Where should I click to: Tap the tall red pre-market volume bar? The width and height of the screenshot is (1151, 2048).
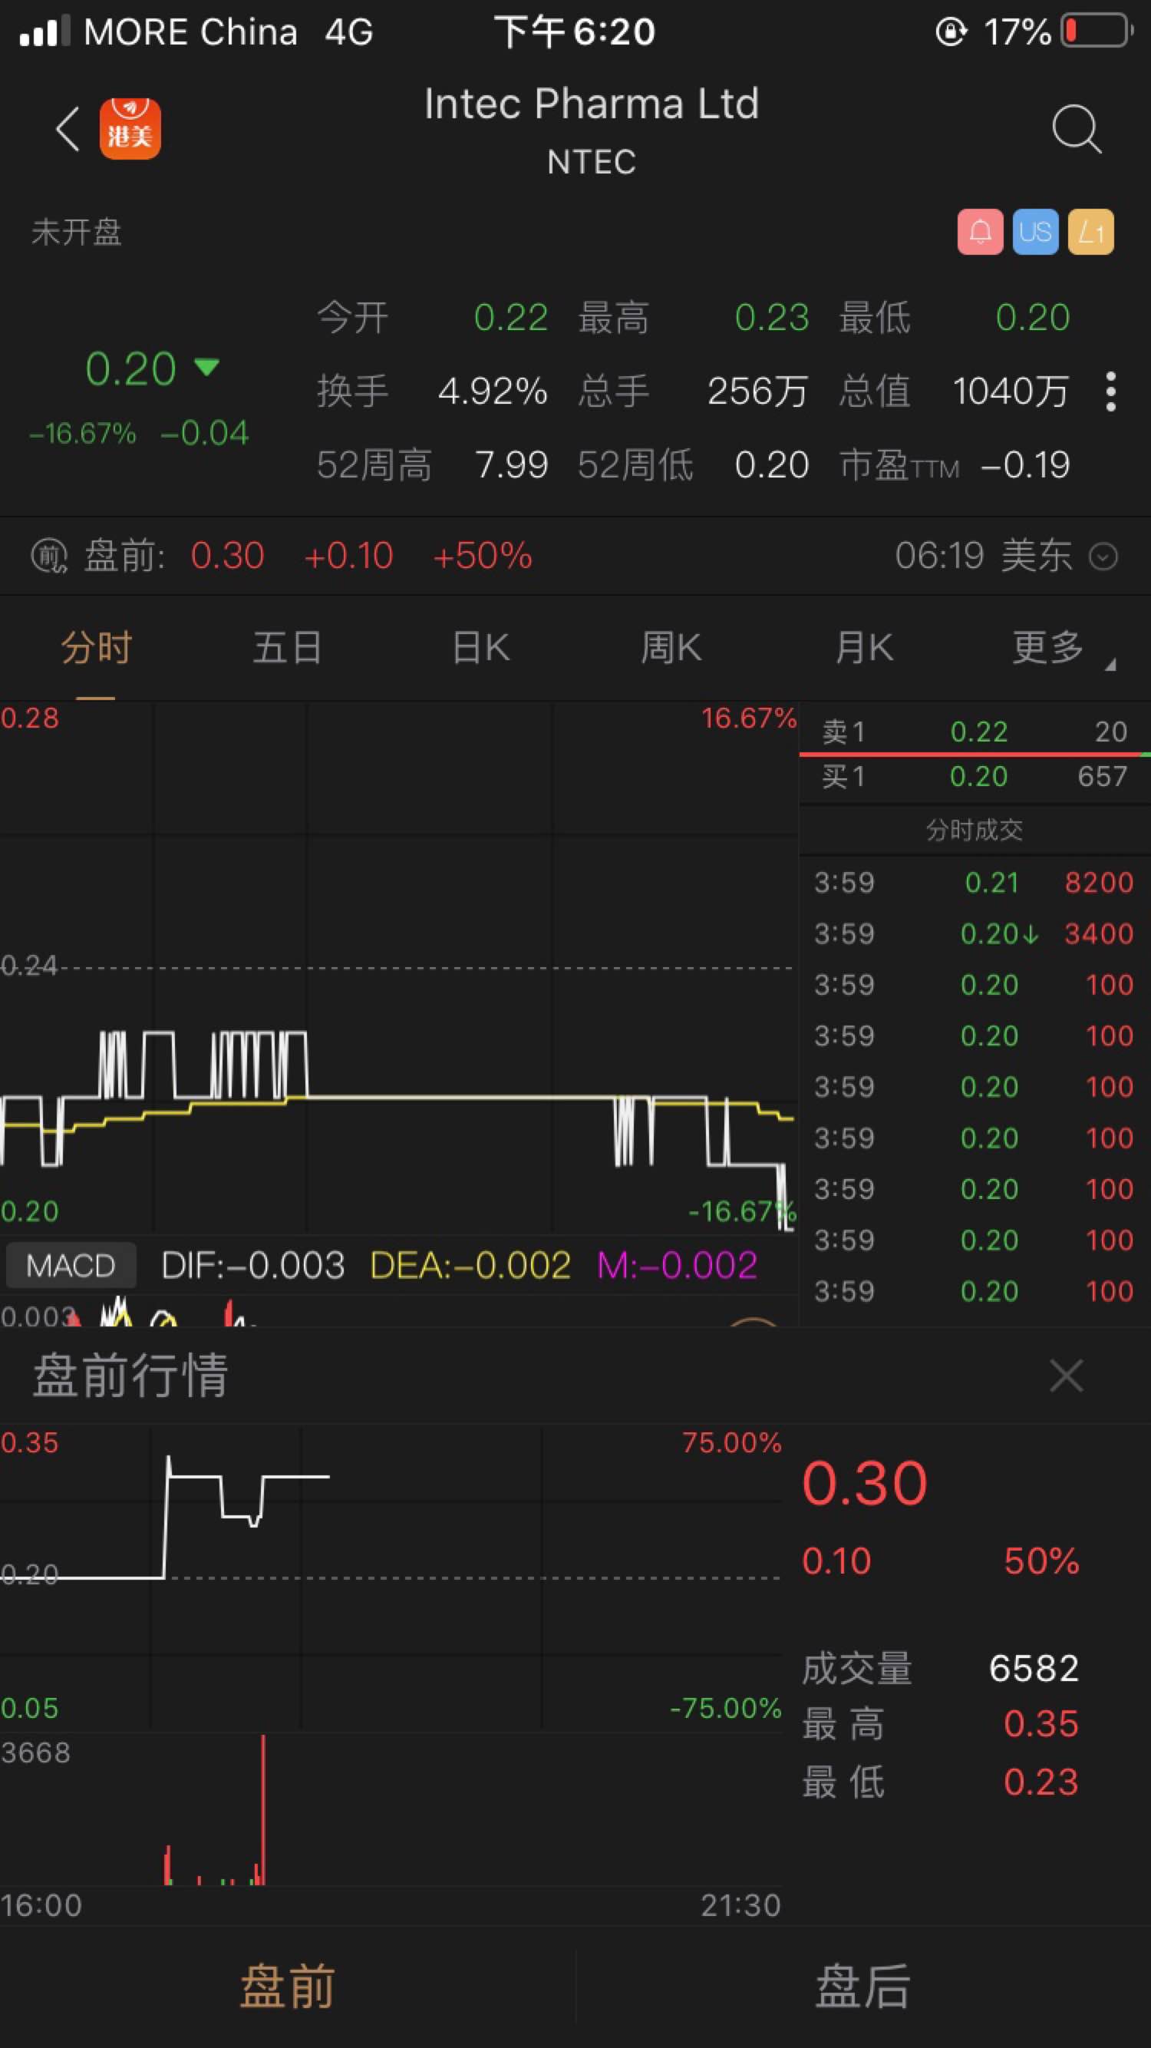[x=263, y=1810]
